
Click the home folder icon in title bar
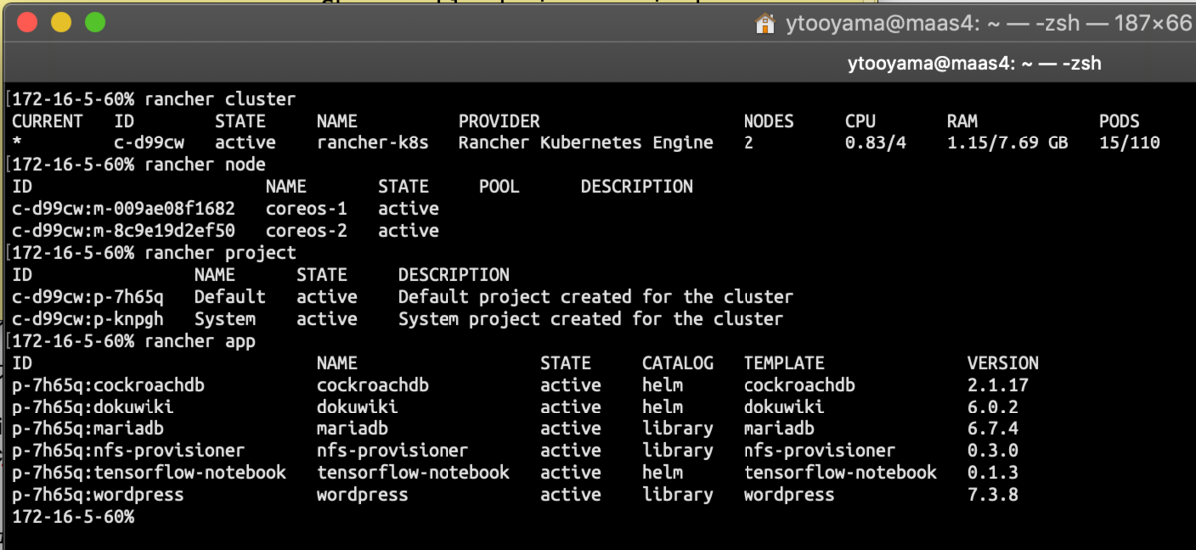pyautogui.click(x=765, y=22)
